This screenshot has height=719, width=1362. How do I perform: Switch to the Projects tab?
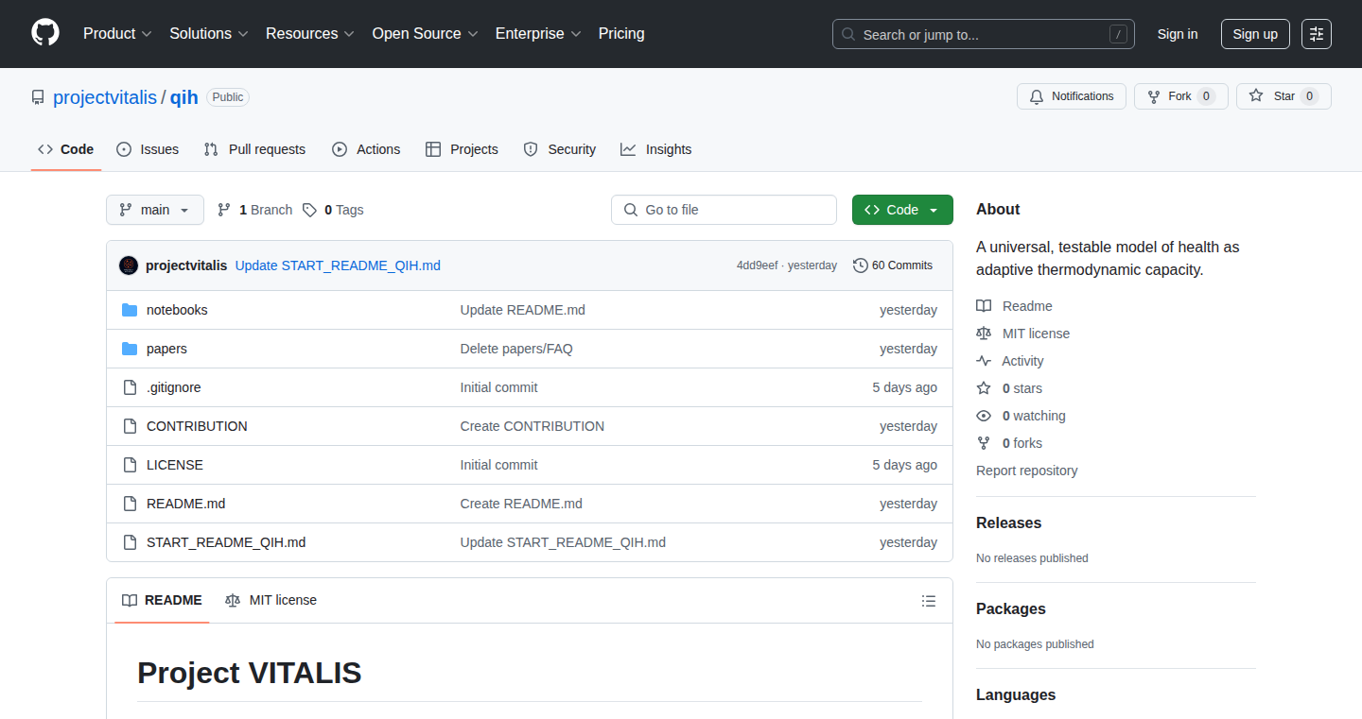point(462,149)
